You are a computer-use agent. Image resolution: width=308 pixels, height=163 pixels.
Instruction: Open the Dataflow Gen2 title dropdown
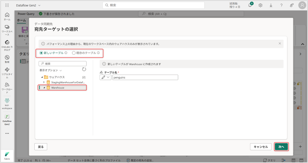pos(39,6)
